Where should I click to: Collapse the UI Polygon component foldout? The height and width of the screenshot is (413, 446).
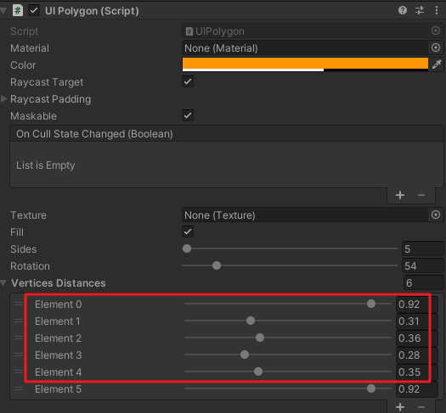(x=3, y=11)
